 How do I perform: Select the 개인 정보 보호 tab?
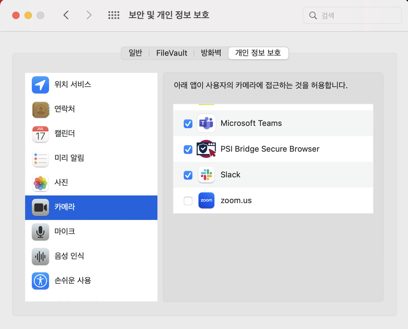tap(258, 53)
